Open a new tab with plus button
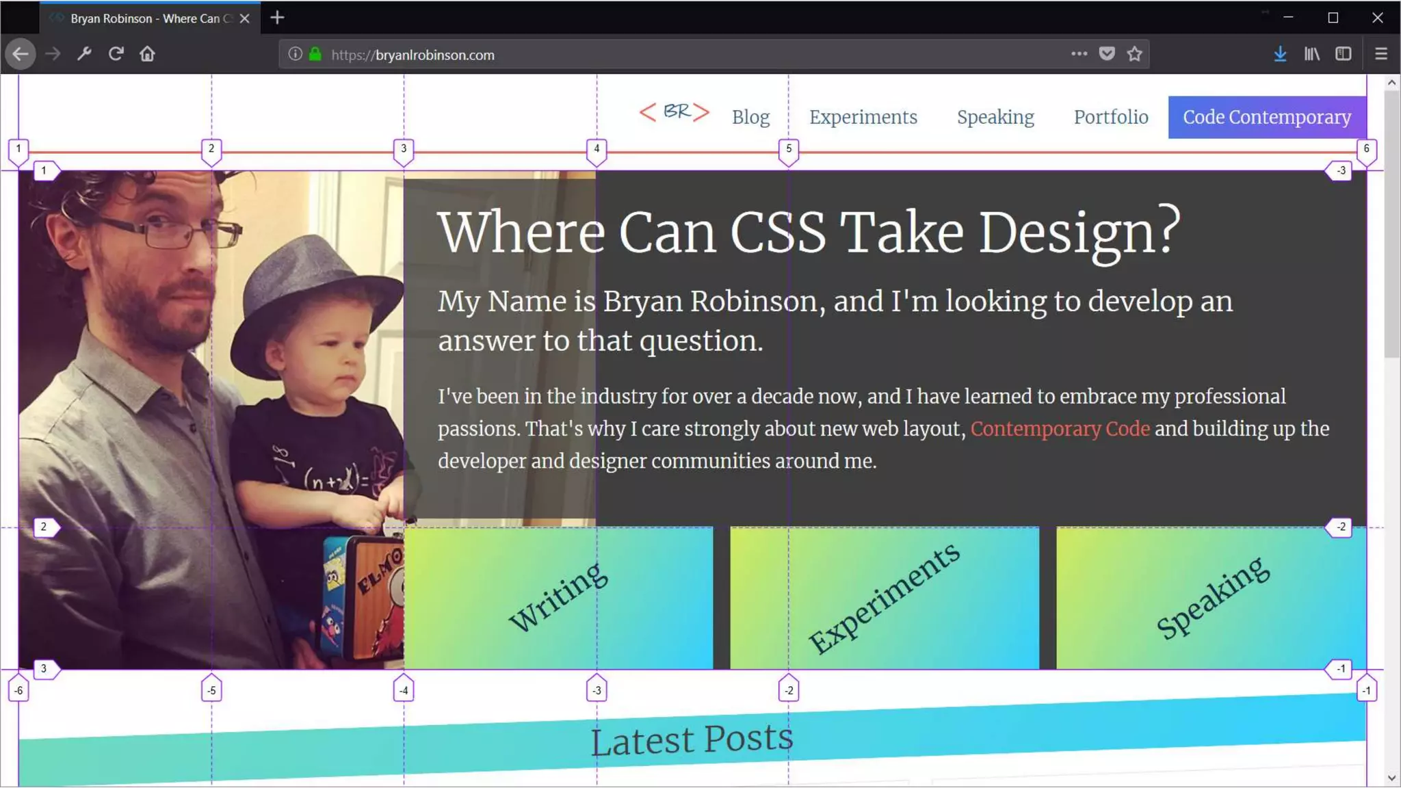Viewport: 1401px width, 788px height. (277, 18)
